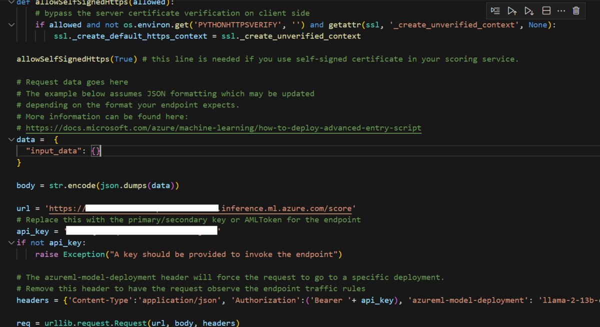600x327 pixels.
Task: Click the '# Request data goes here' comment
Action: pos(72,82)
